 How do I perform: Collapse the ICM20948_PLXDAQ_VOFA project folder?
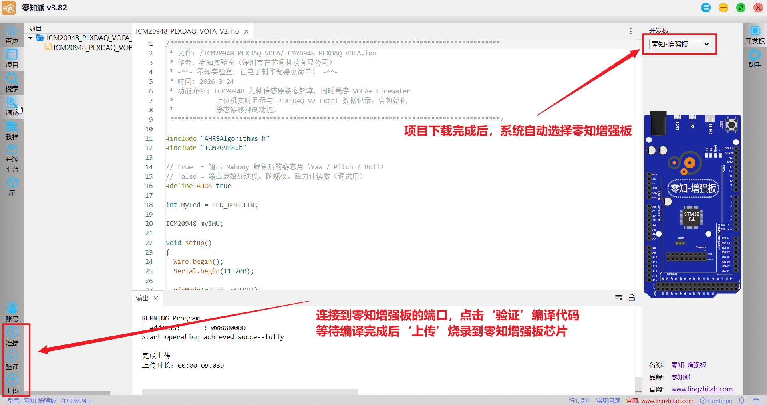pos(30,38)
